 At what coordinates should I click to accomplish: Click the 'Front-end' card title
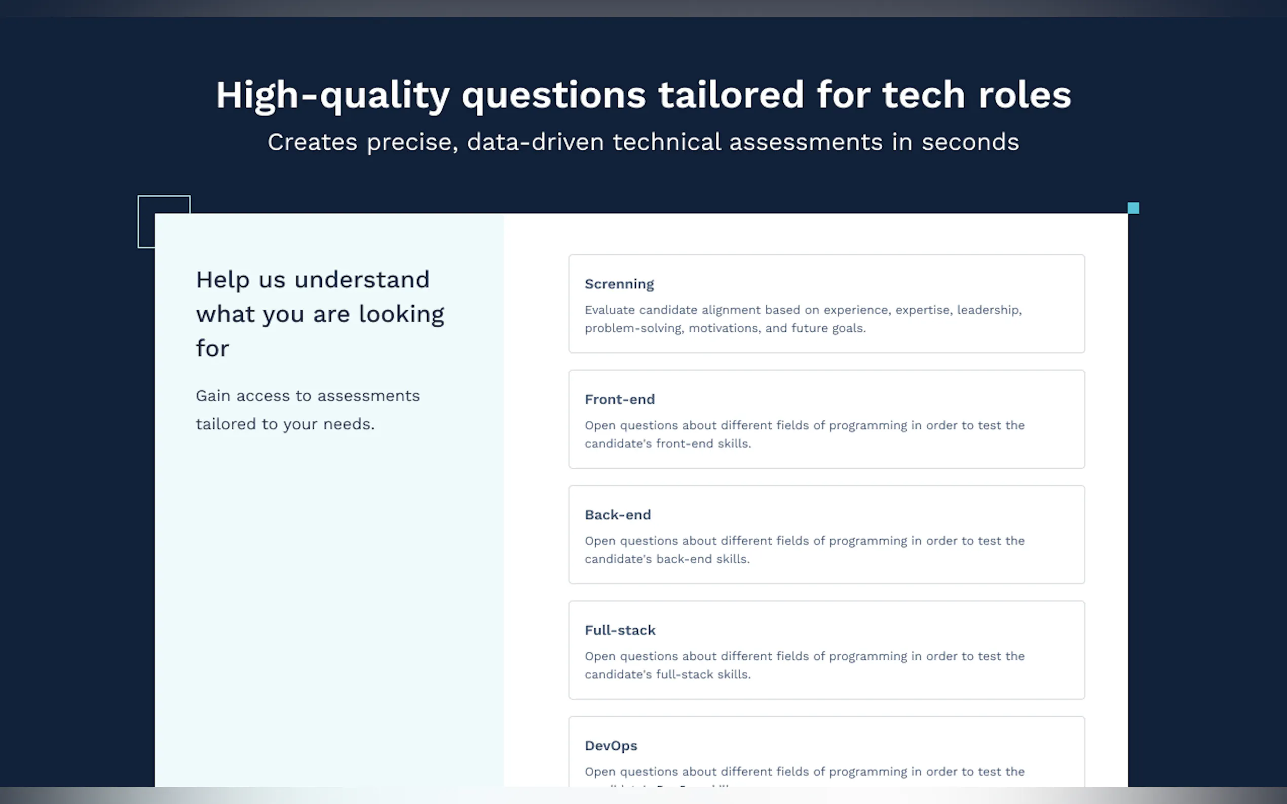[x=619, y=399]
